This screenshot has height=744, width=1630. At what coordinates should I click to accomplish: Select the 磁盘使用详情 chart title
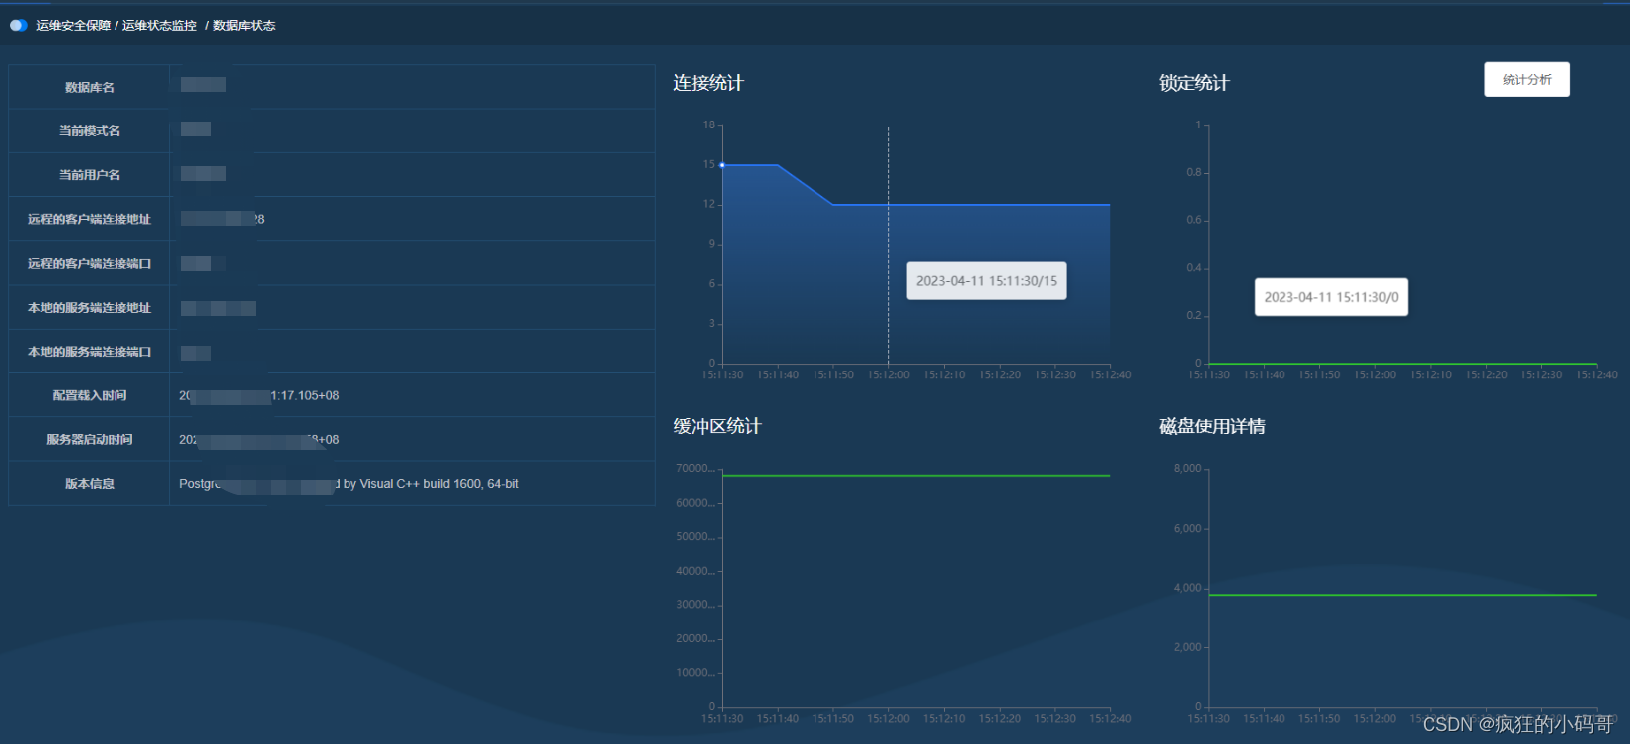click(1212, 426)
